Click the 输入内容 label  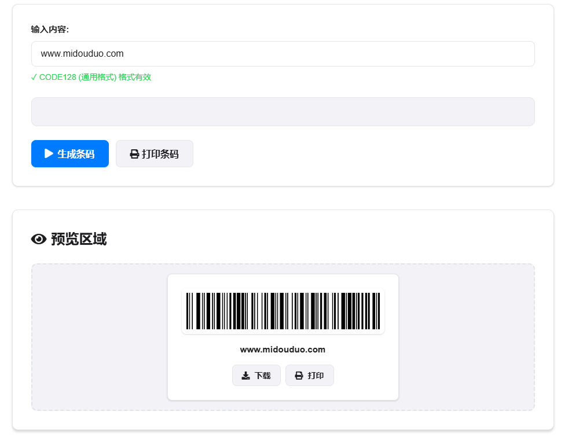click(x=50, y=30)
